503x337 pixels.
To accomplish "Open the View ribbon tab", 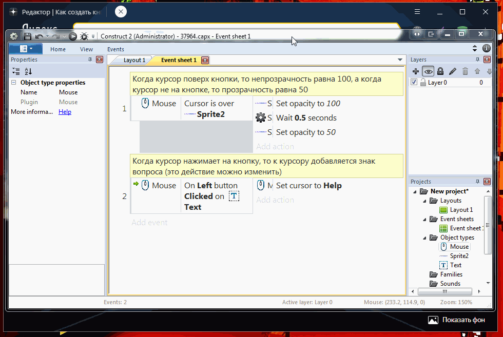I will (86, 49).
